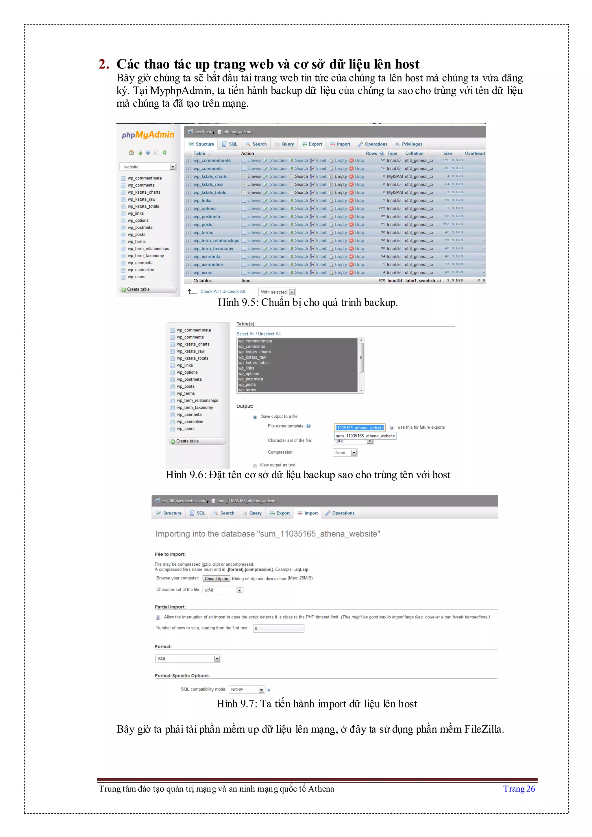Screen dimensions: 592x837
Task: Select 'View output as text' radio button
Action: [255, 466]
